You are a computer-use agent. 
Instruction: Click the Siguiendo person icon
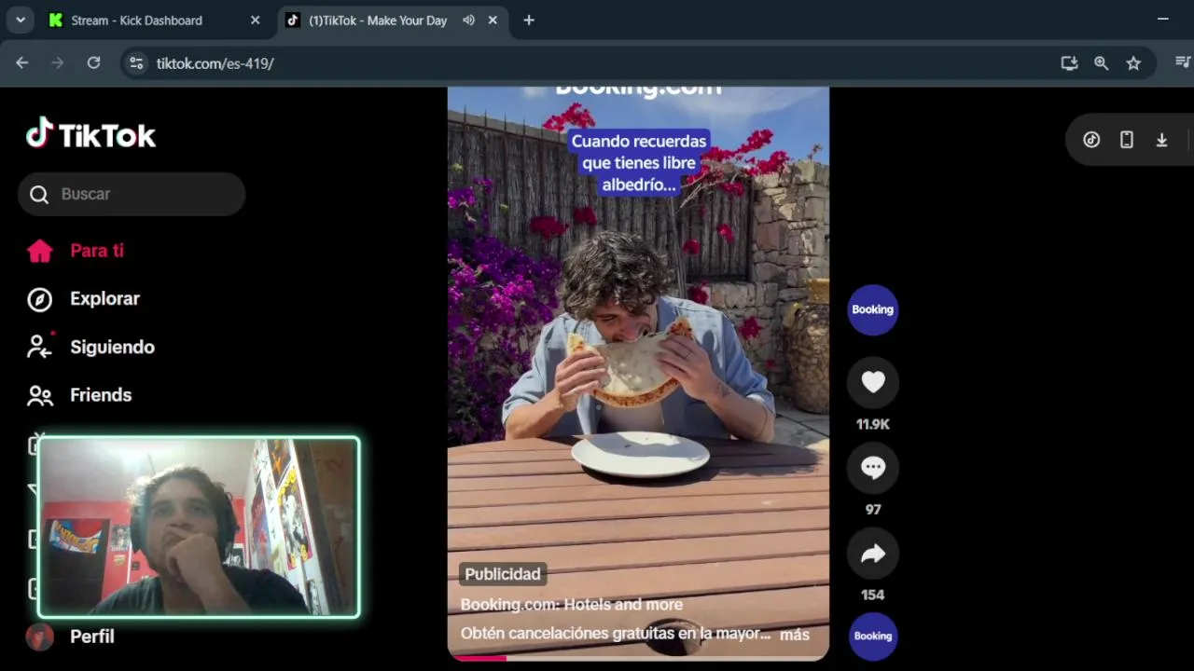40,346
